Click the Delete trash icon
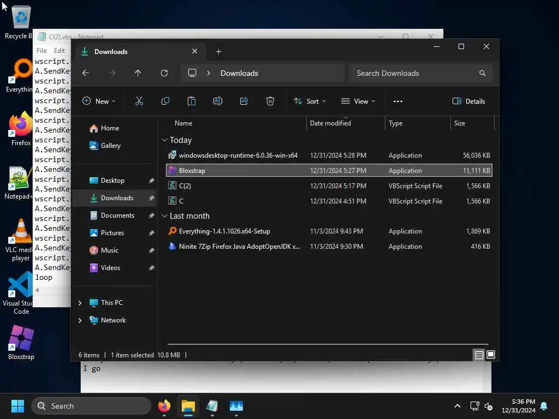This screenshot has height=419, width=559. (x=270, y=101)
